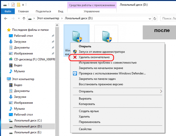Open pinned Документы in quick access
Viewport: 176px width, 136px height.
pos(22,48)
